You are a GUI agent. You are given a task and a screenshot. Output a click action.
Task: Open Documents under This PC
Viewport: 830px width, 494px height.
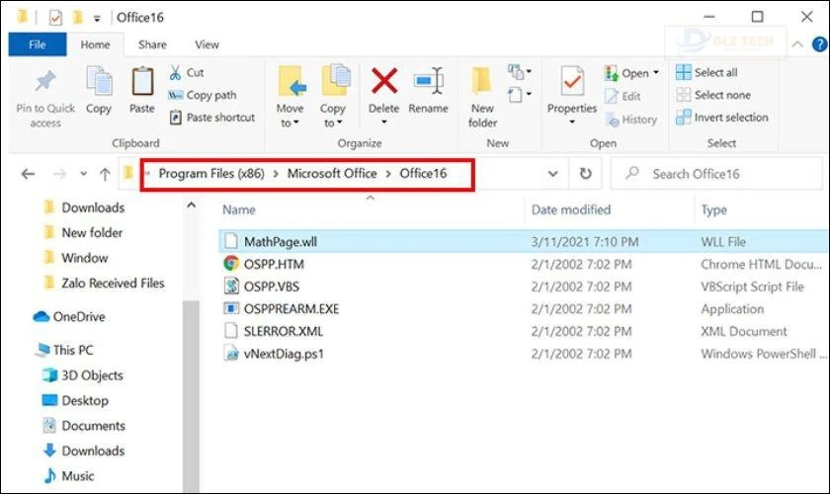pyautogui.click(x=84, y=426)
